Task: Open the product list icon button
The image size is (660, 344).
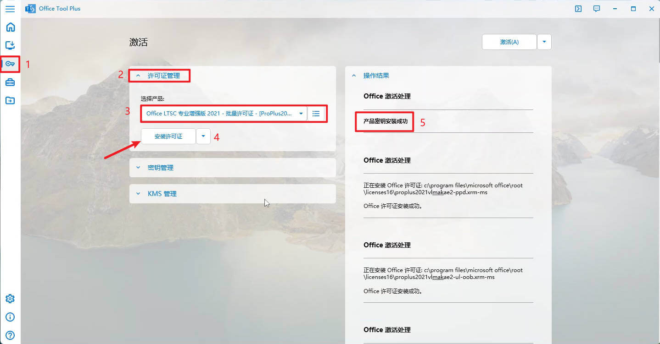Action: [x=316, y=114]
